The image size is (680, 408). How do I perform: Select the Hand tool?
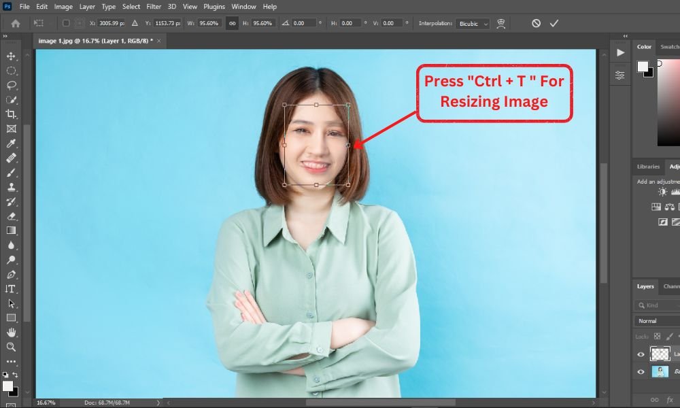click(12, 333)
